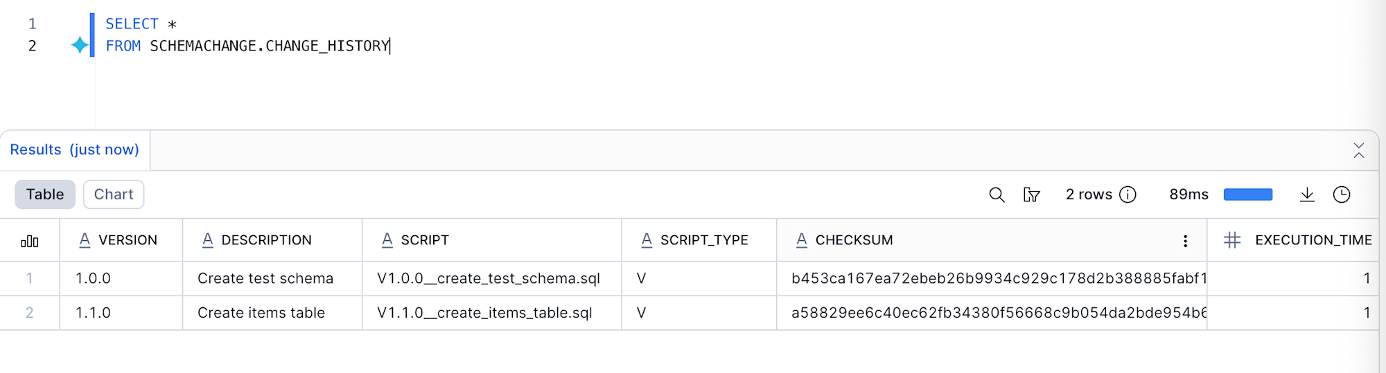
Task: Click the row count info icon
Action: tap(1128, 195)
